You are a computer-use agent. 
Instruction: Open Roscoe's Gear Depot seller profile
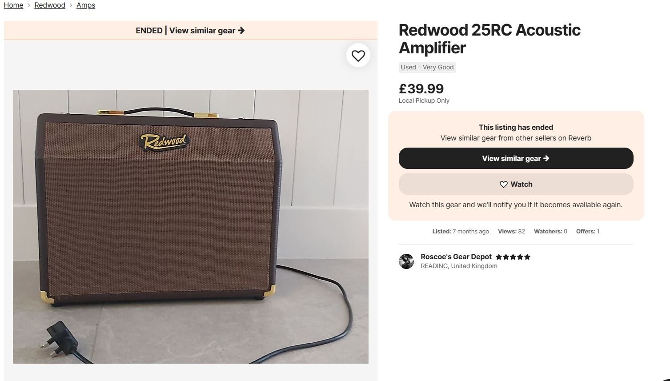click(x=456, y=257)
